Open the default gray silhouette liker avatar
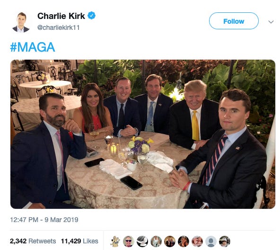The width and height of the screenshot is (280, 250). coord(211,241)
